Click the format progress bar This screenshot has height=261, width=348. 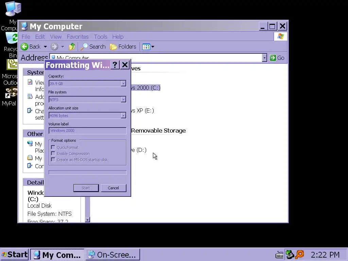pyautogui.click(x=87, y=172)
